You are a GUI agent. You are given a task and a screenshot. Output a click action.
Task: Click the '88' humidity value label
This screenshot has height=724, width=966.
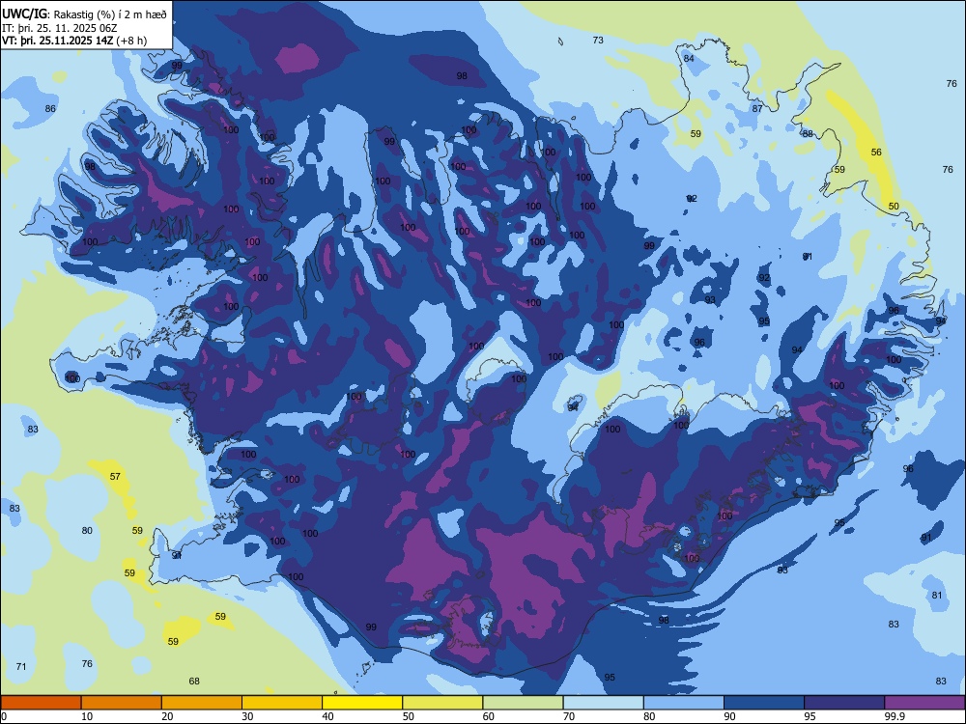click(x=808, y=133)
